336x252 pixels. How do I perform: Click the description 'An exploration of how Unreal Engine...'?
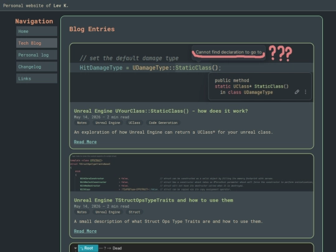coord(174,132)
